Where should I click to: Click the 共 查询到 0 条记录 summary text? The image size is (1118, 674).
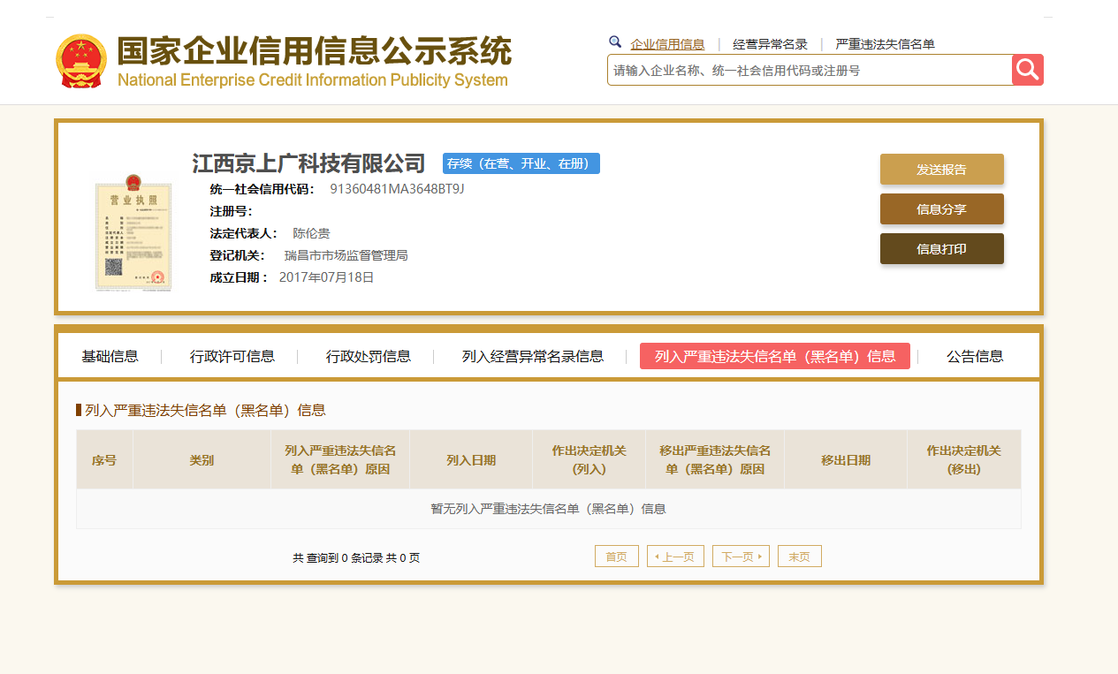point(356,558)
